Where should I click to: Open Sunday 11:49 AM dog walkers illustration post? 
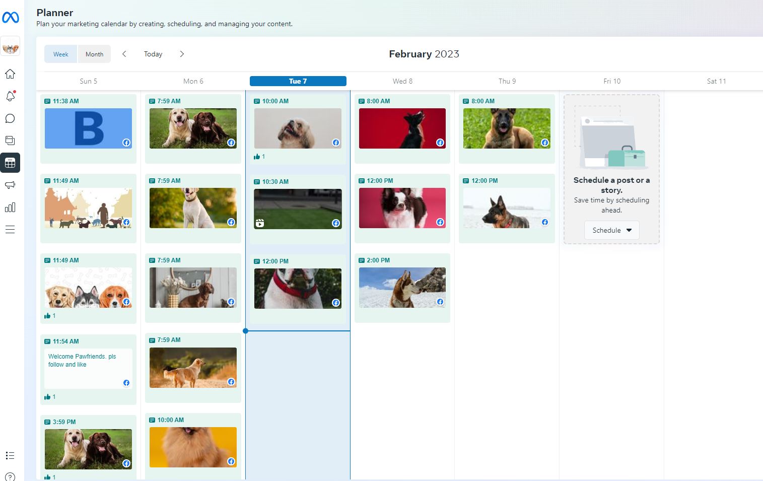click(x=88, y=208)
